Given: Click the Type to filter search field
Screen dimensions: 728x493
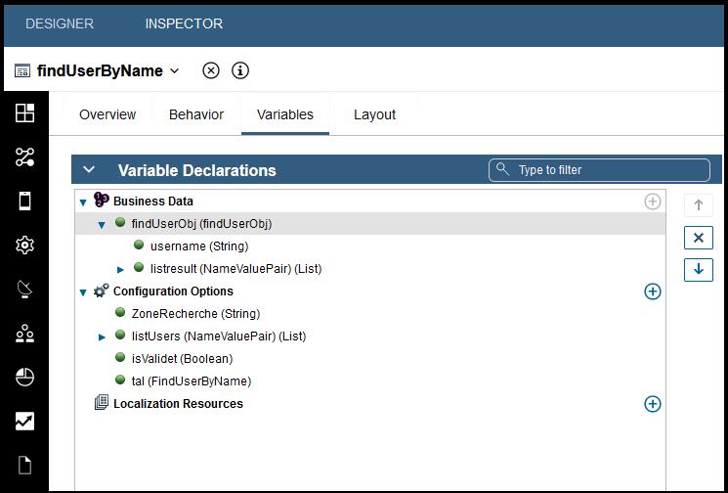Looking at the screenshot, I should tap(599, 170).
